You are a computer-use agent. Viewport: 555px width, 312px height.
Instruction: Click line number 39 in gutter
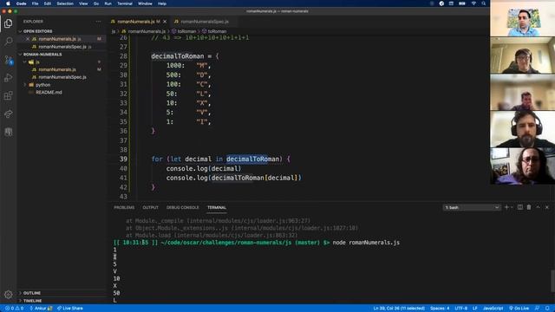(123, 159)
